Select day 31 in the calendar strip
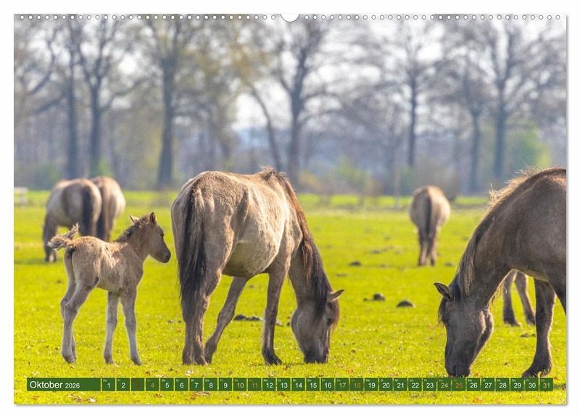 [547, 385]
